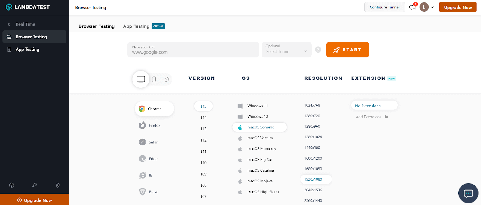
Task: Select Chrome version 110
Action: point(204,163)
